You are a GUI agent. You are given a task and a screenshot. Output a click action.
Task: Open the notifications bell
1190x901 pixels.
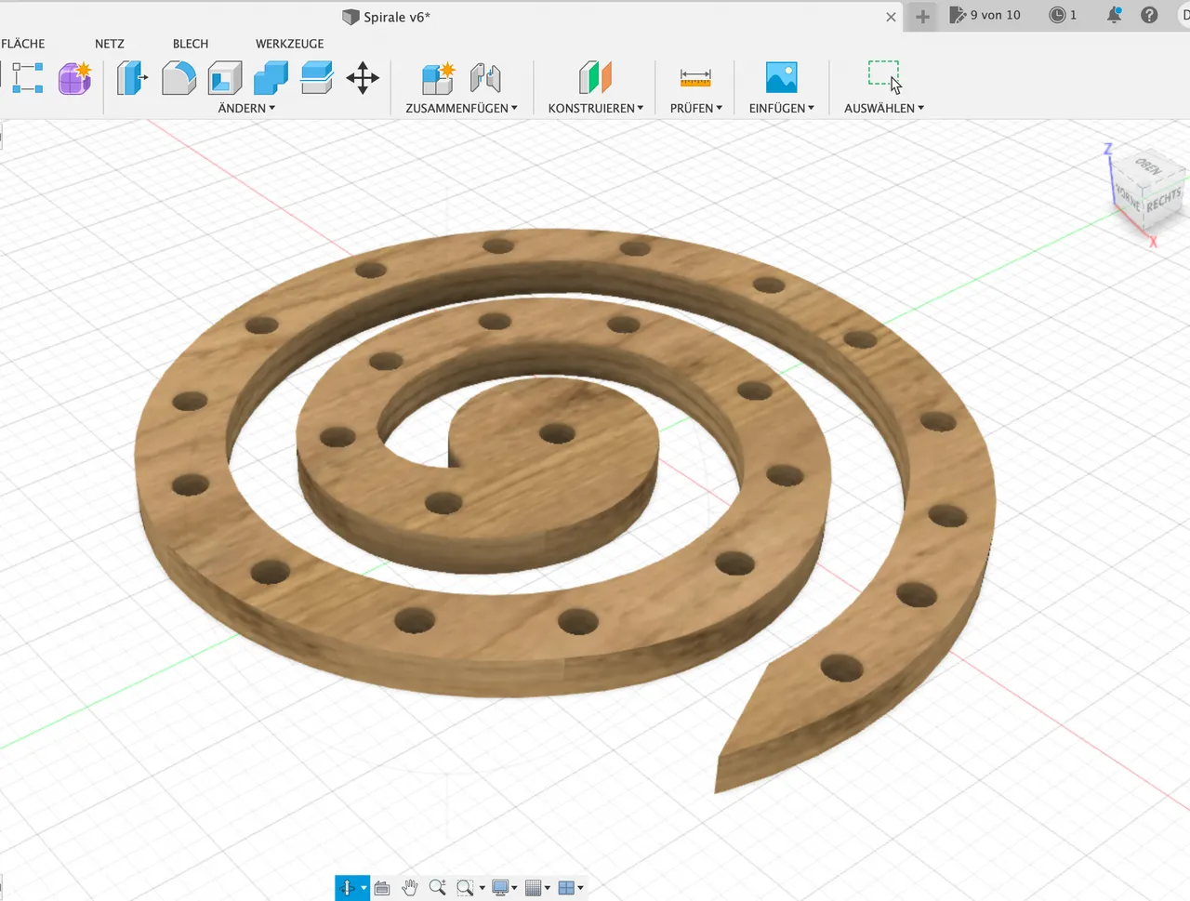click(1114, 15)
